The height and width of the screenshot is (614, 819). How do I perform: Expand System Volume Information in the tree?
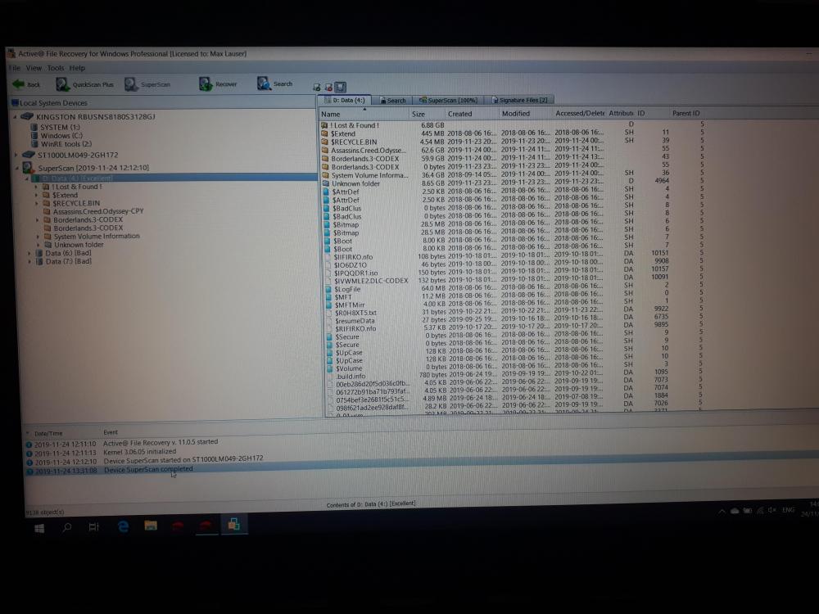point(38,237)
